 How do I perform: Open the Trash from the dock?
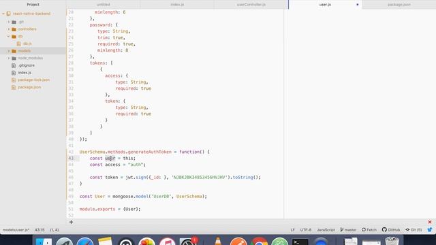pyautogui.click(x=392, y=241)
